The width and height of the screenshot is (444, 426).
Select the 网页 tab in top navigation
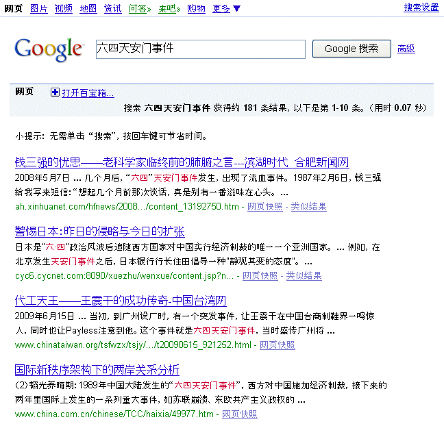(13, 8)
